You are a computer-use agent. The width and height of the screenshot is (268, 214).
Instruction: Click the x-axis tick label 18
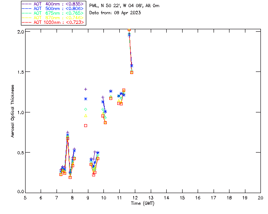click(x=229, y=198)
